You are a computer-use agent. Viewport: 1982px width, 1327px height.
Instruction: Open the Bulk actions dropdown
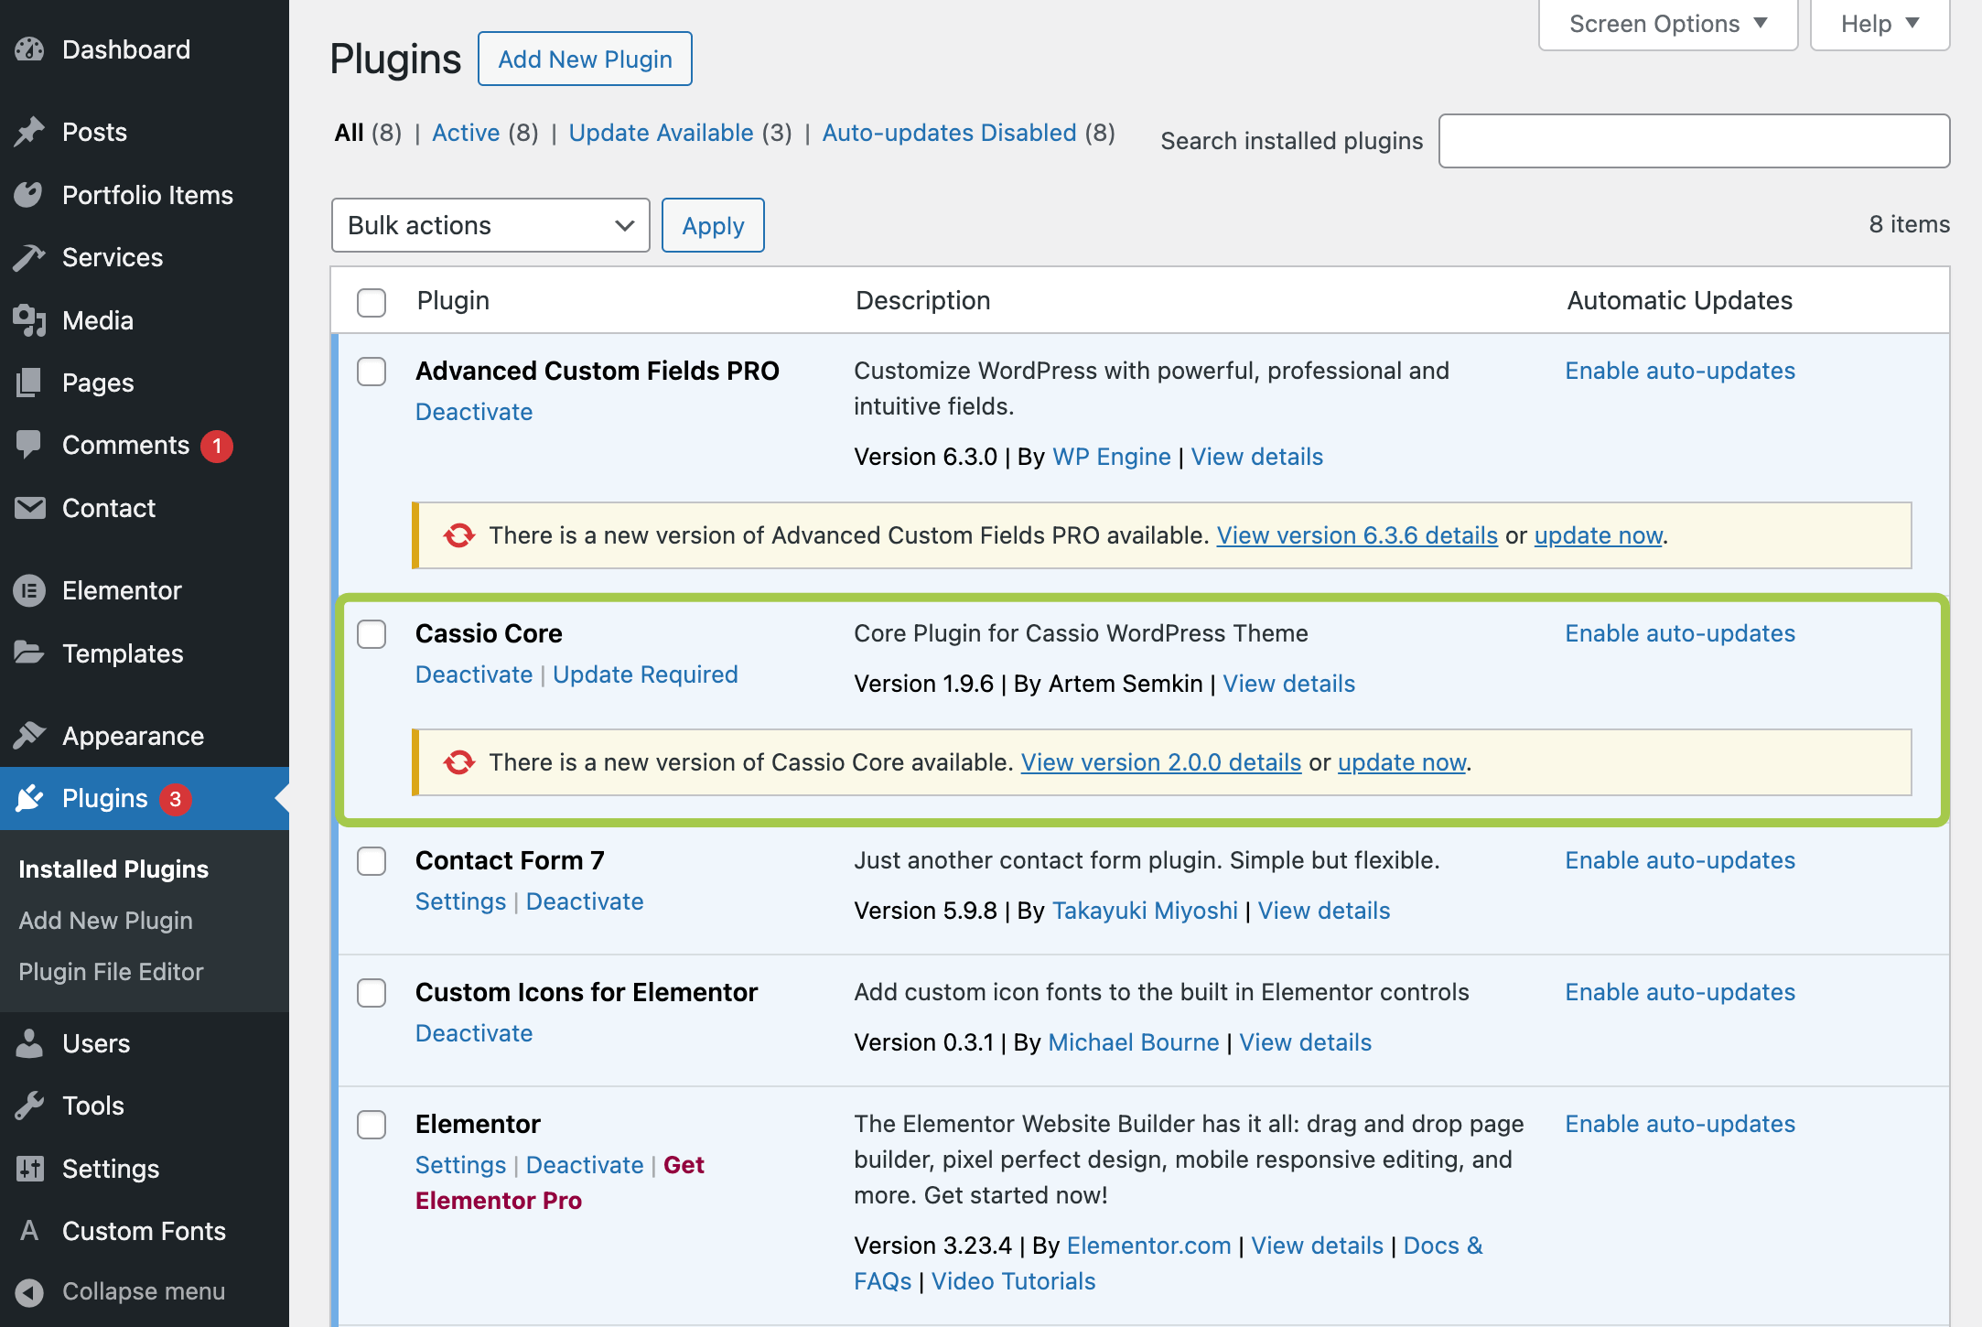(x=490, y=225)
